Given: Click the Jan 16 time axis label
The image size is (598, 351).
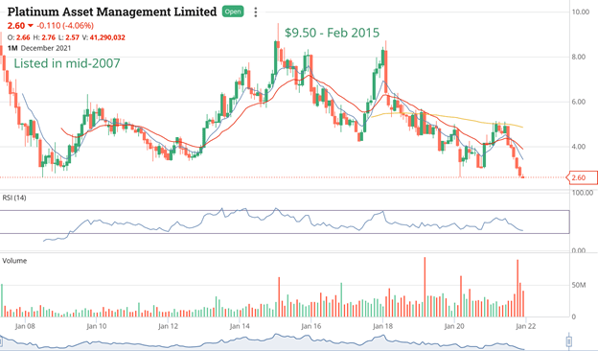Looking at the screenshot, I should (x=311, y=326).
